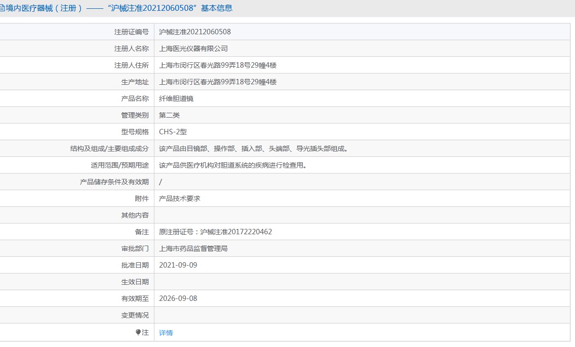Select the approval date 2021-09-09

coord(178,265)
